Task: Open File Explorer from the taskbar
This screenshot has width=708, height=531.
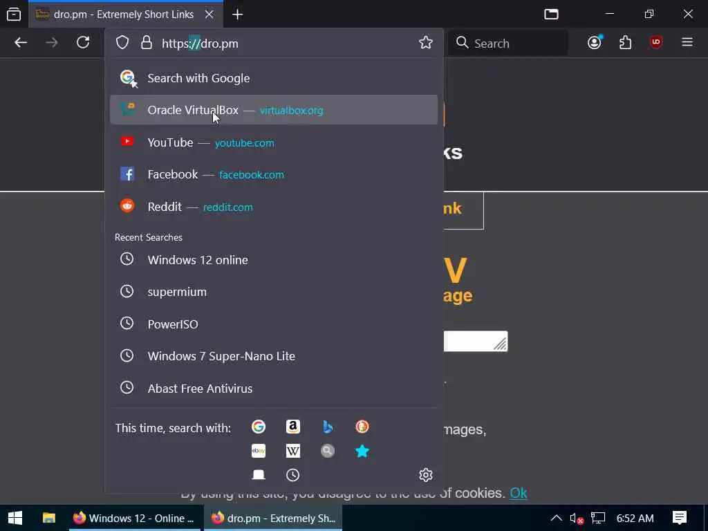Action: [x=49, y=518]
